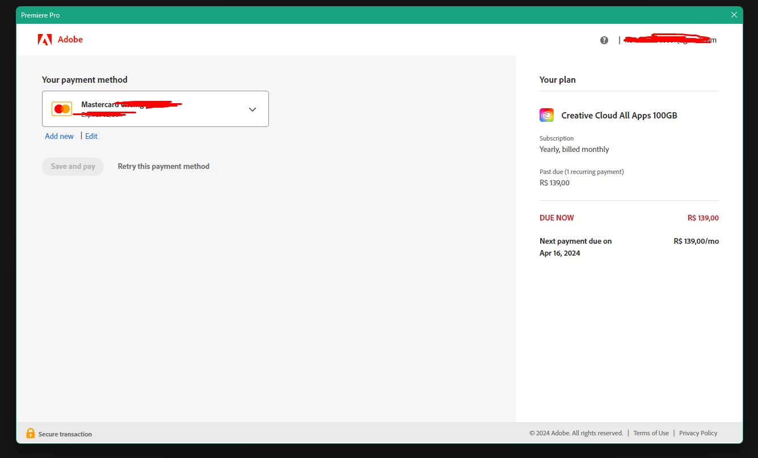758x458 pixels.
Task: Click the Premiere Pro window title
Action: 40,15
